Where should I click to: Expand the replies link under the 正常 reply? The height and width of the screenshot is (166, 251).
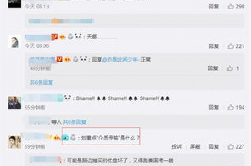[x=42, y=82]
